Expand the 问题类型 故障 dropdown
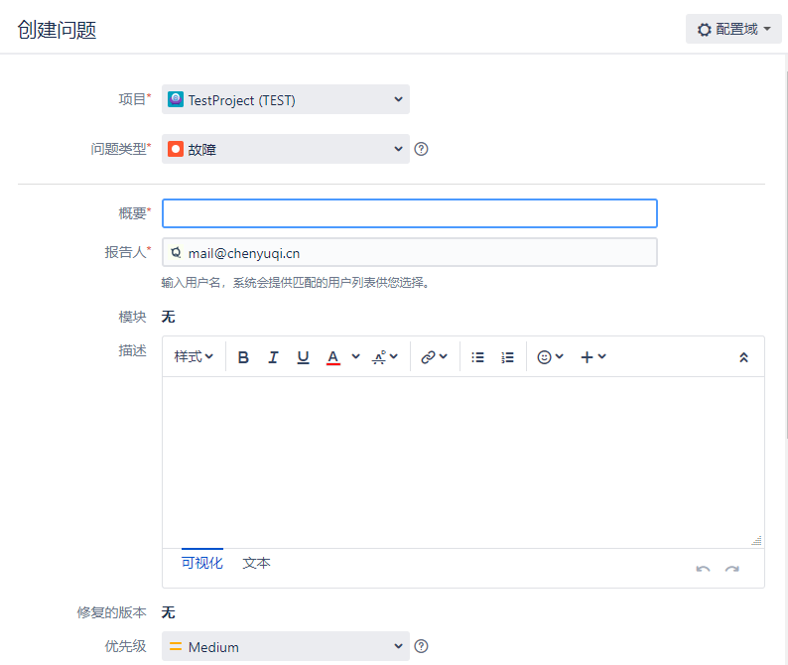 [x=286, y=149]
